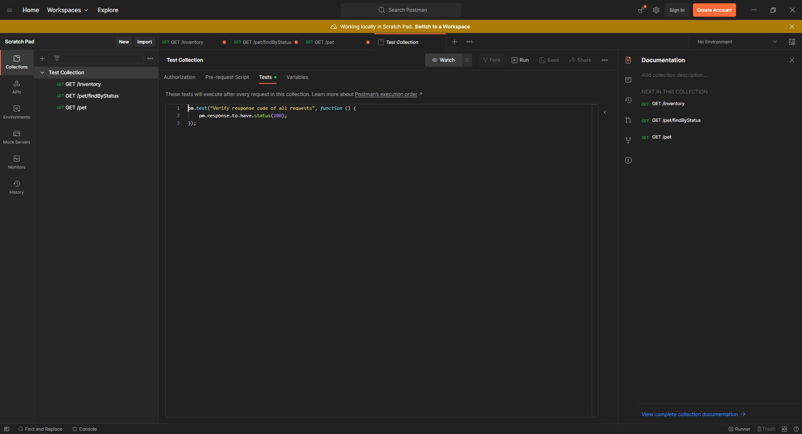This screenshot has width=802, height=434.
Task: Switch to the GET /pet/findByStatus request tab
Action: 266,42
